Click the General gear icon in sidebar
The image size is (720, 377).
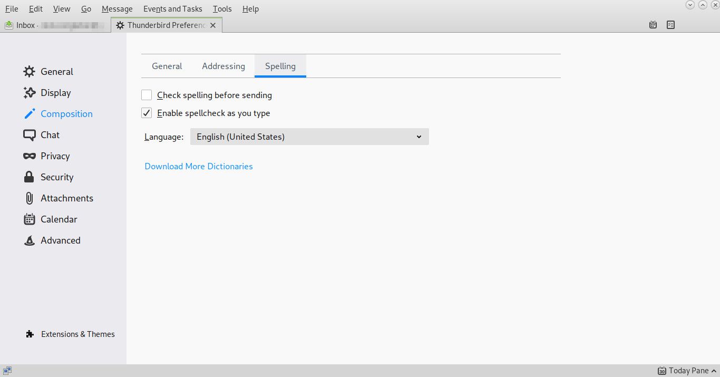(30, 72)
